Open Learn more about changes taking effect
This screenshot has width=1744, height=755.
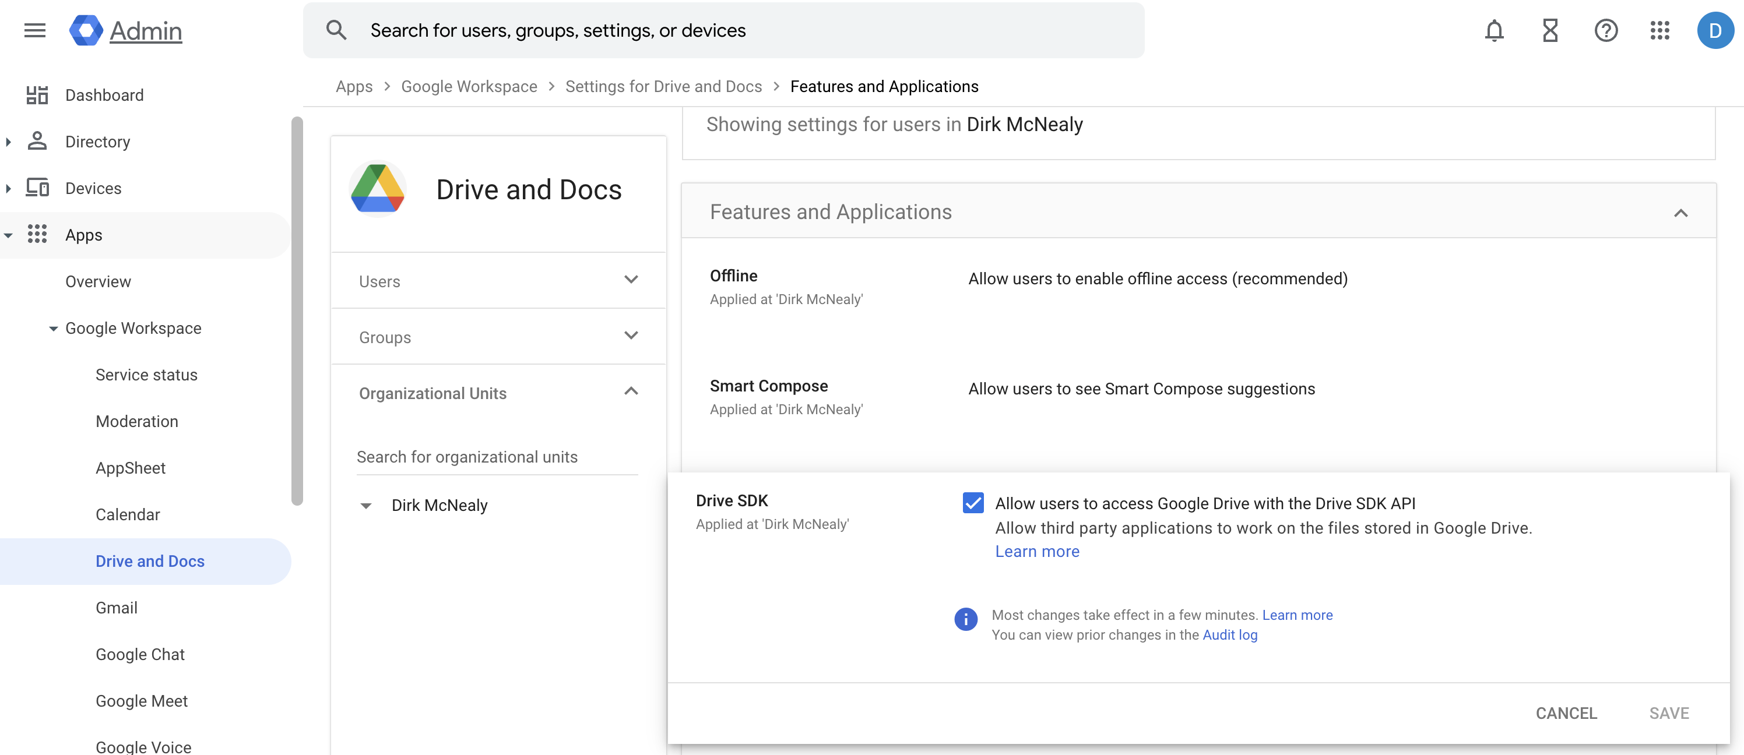[x=1297, y=615]
